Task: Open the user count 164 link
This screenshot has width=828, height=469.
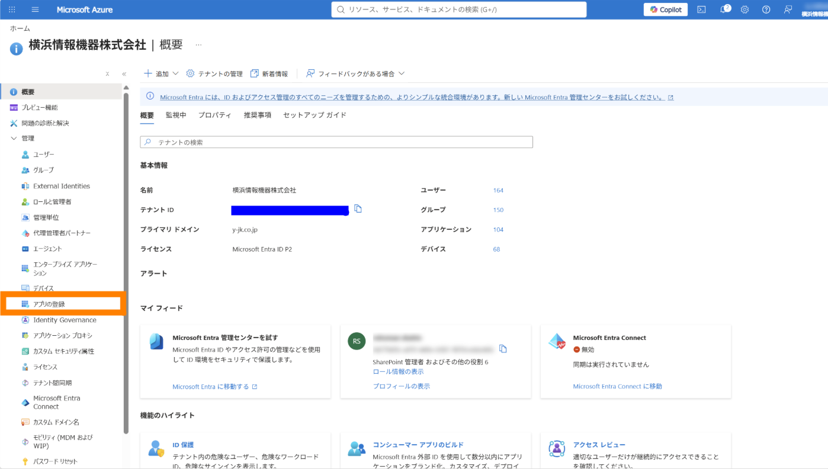Action: tap(498, 190)
